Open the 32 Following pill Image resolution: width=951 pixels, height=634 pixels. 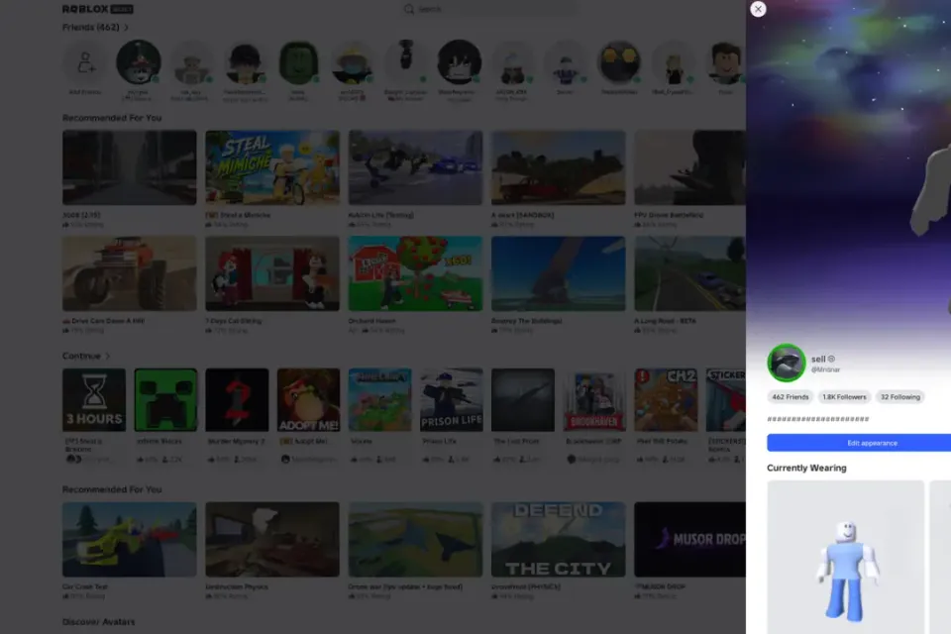point(900,397)
